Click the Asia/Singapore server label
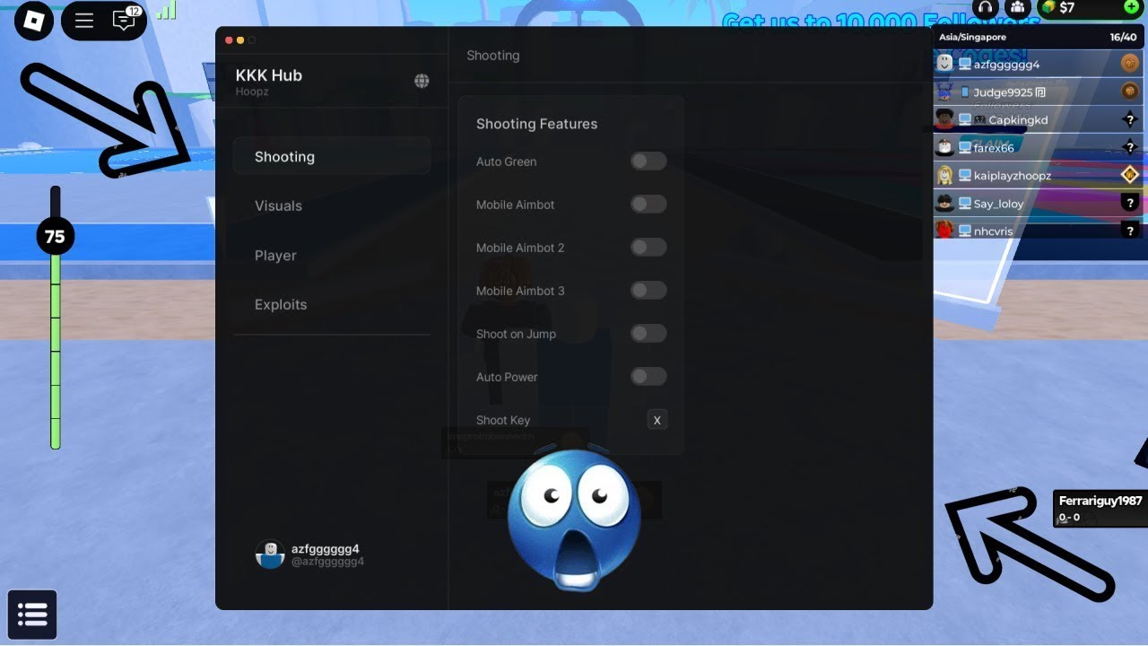1148x646 pixels. (x=972, y=37)
